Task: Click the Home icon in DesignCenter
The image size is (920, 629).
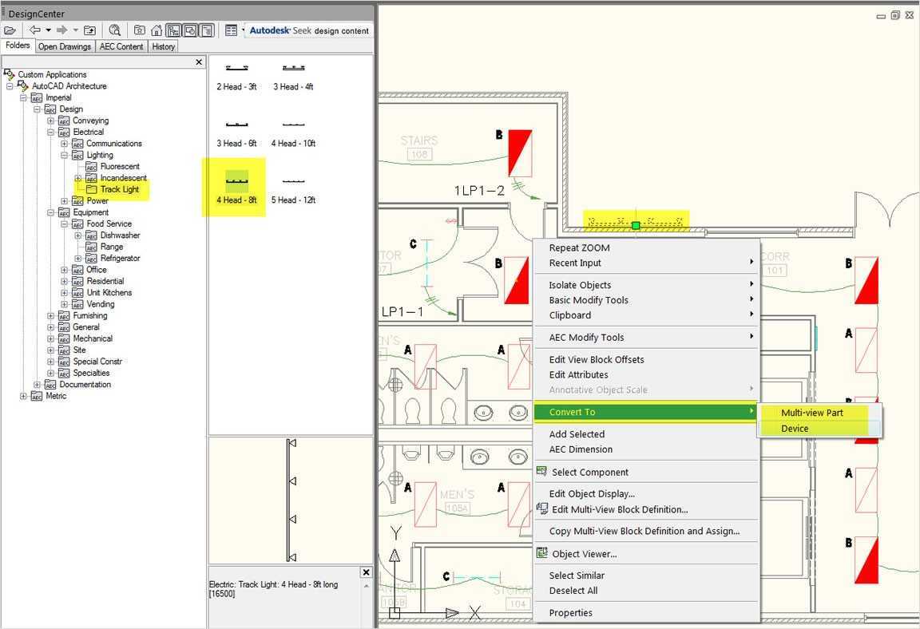Action: pos(157,30)
